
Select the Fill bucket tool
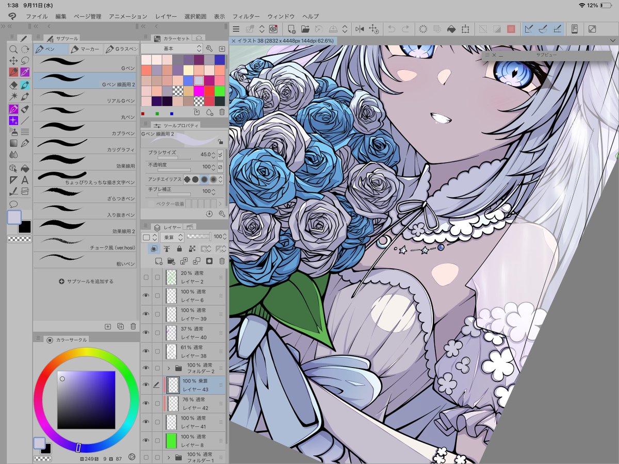point(25,169)
